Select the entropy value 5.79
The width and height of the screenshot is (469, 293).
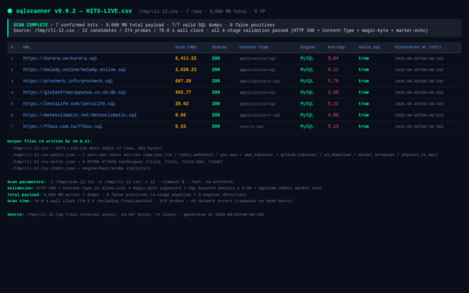point(333,81)
